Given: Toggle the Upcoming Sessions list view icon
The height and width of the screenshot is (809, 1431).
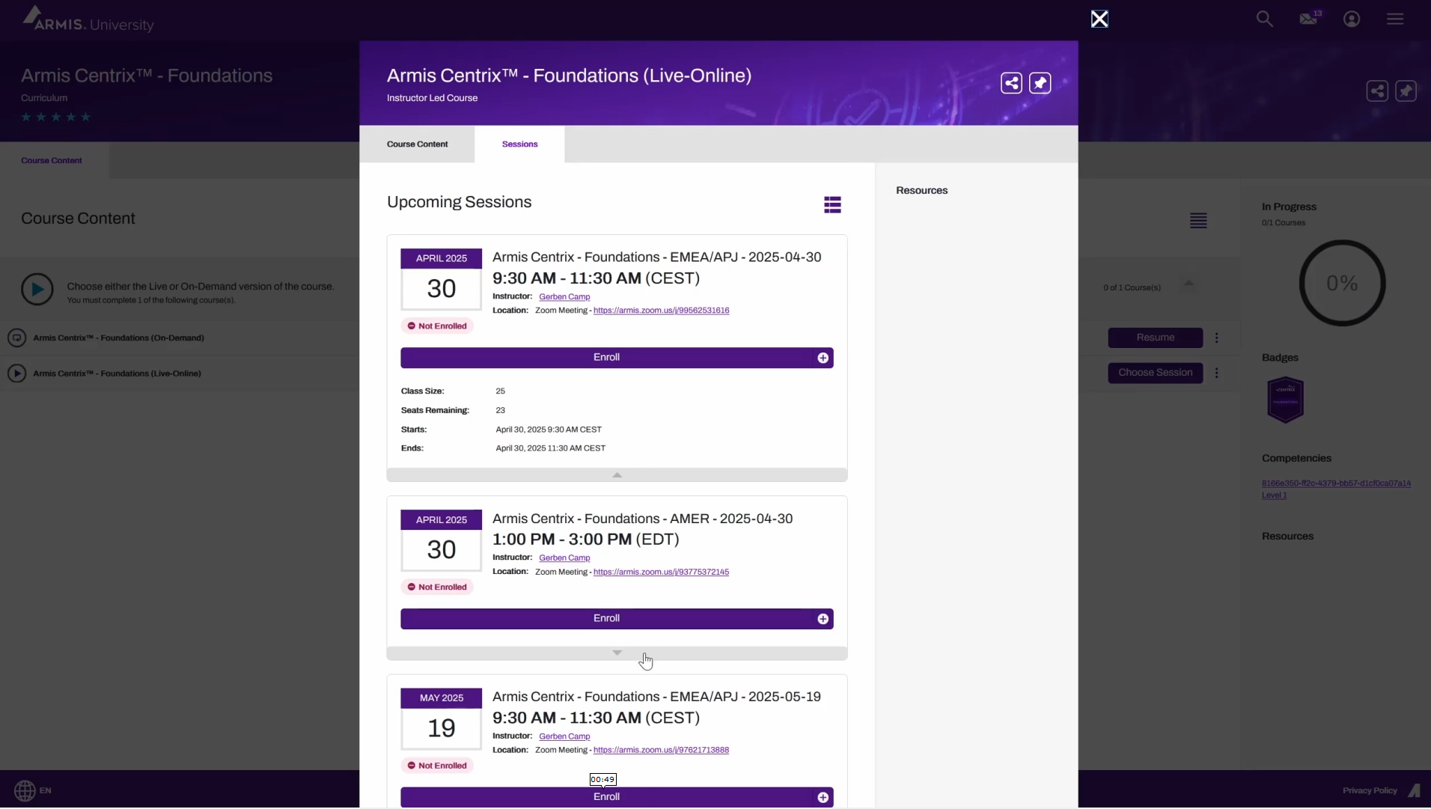Looking at the screenshot, I should coord(832,205).
